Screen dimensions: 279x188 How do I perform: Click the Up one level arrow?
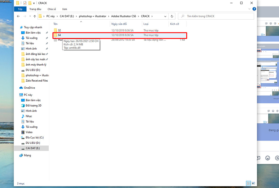tap(35, 16)
